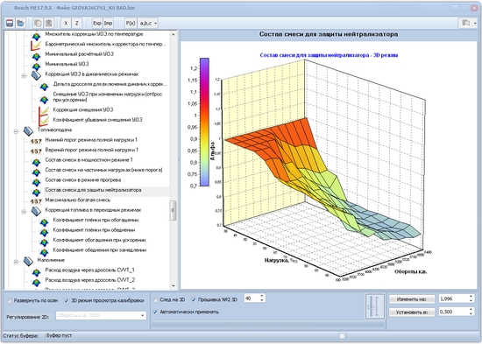Click the Exp export toolbar button
482x344 pixels.
97,23
